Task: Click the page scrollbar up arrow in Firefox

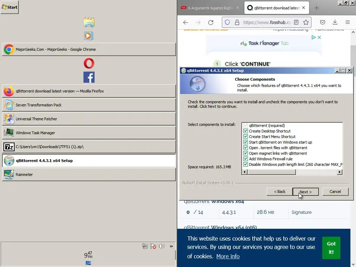Action: click(x=353, y=32)
